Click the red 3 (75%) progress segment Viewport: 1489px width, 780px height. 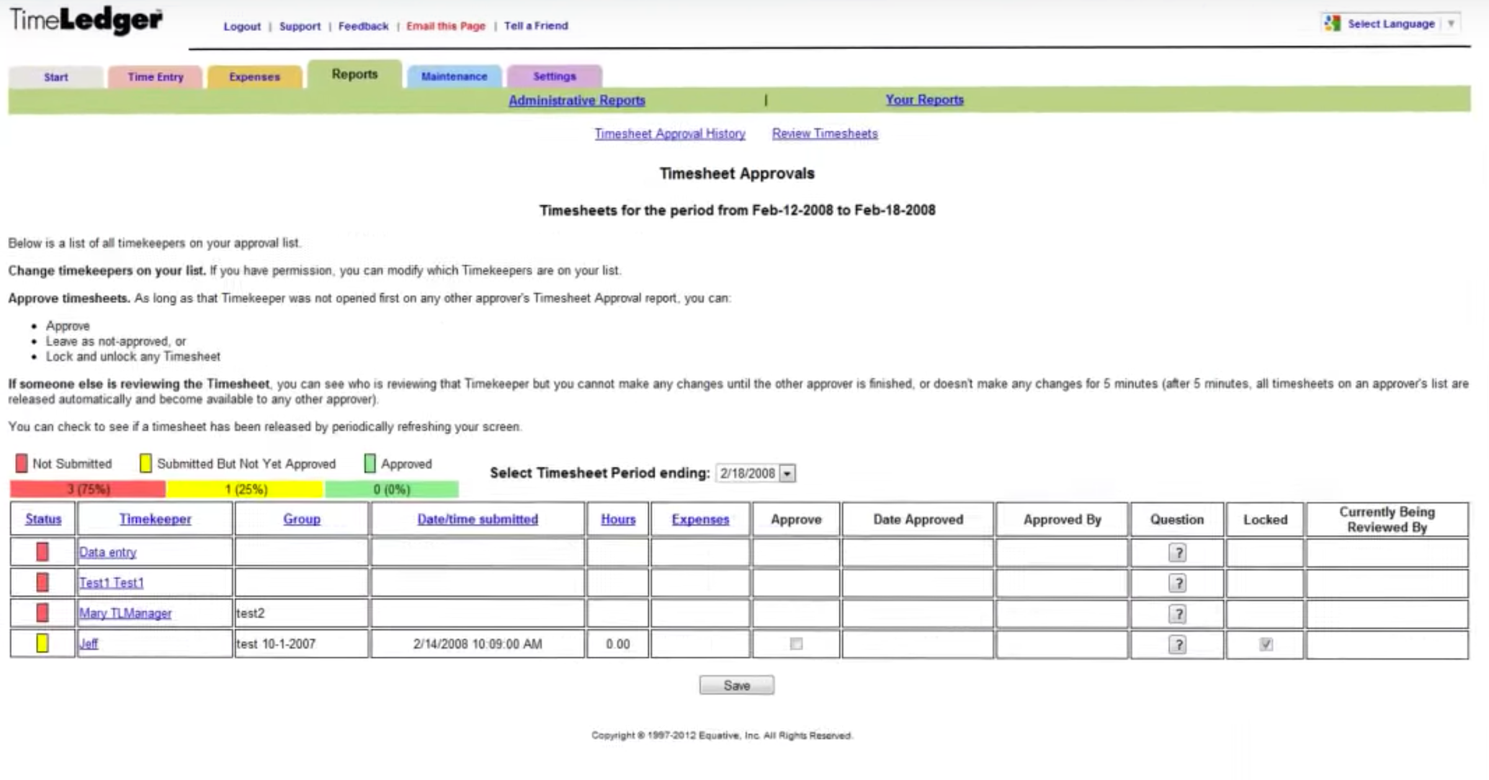pyautogui.click(x=88, y=489)
